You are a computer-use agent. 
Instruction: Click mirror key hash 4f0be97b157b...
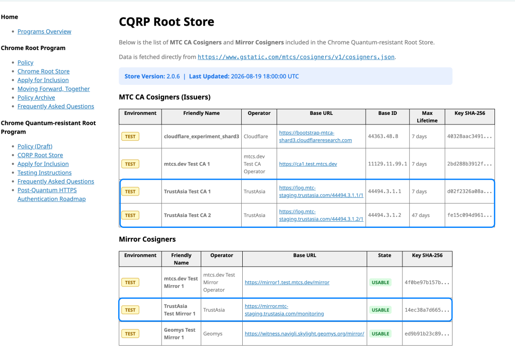(427, 282)
